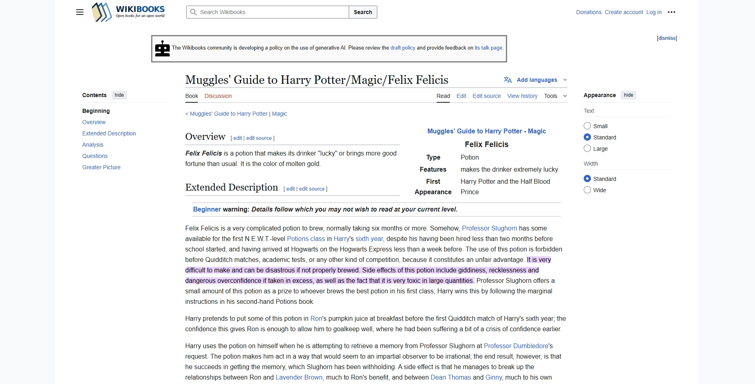
Task: Open the Lavender Brown link
Action: click(x=299, y=377)
